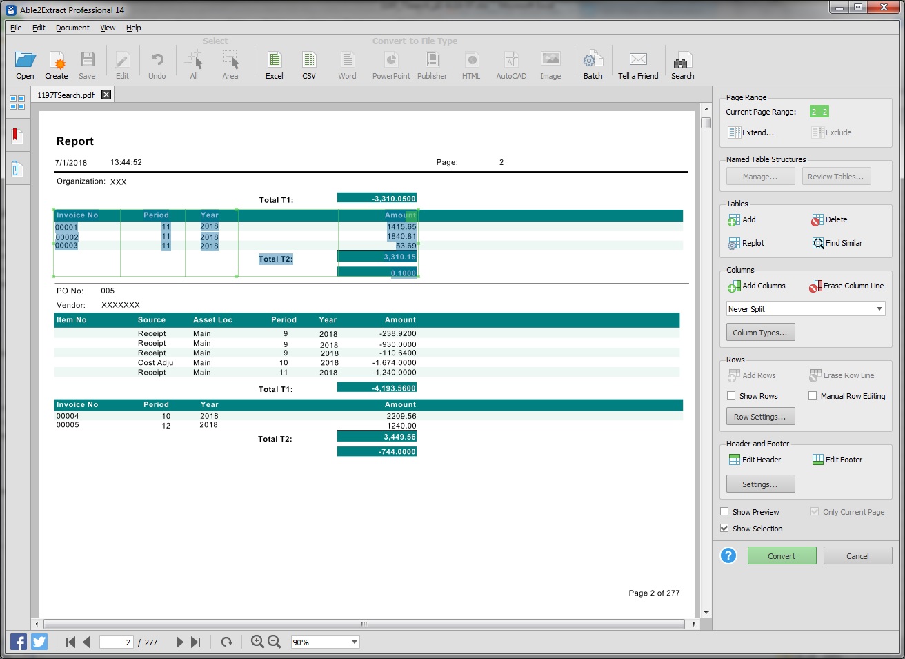Convert the PDF to Word
905x659 pixels.
tap(346, 64)
